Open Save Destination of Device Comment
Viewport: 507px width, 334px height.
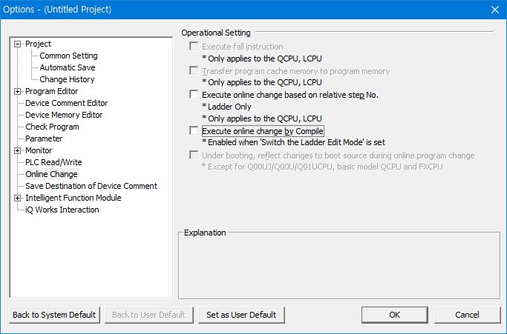(x=91, y=186)
